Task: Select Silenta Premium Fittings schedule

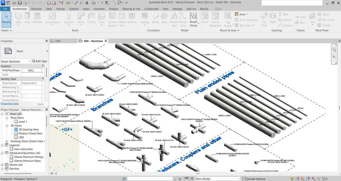Action: [29, 157]
